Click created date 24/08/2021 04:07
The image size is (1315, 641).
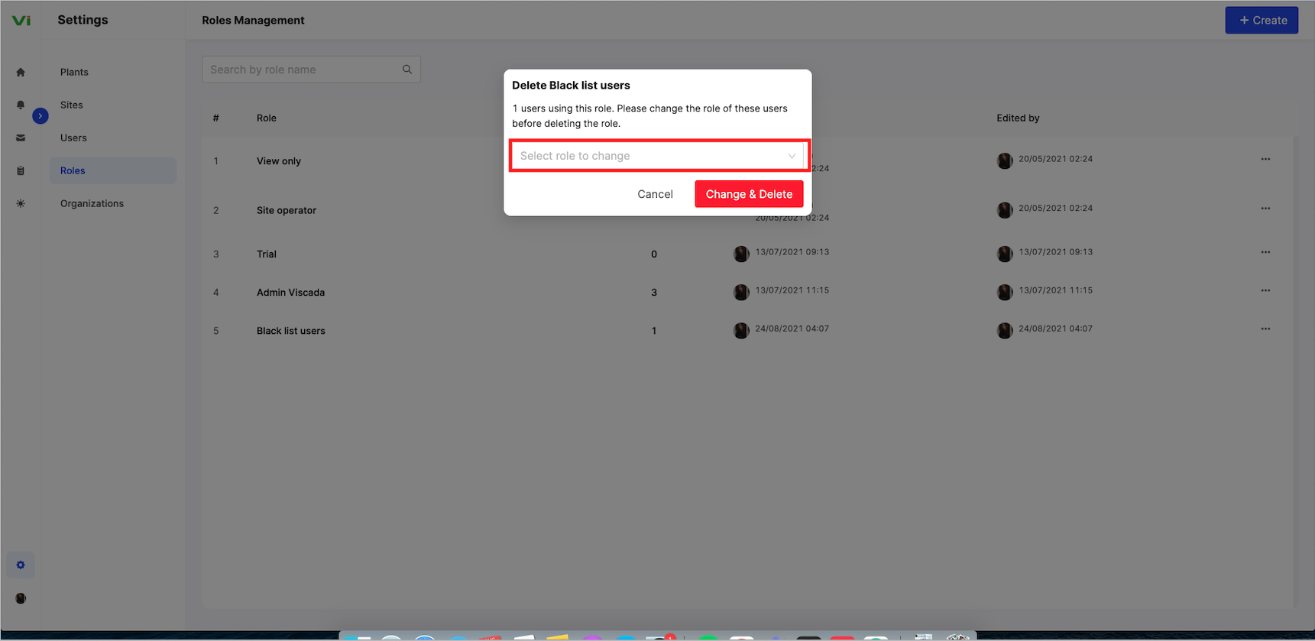792,329
